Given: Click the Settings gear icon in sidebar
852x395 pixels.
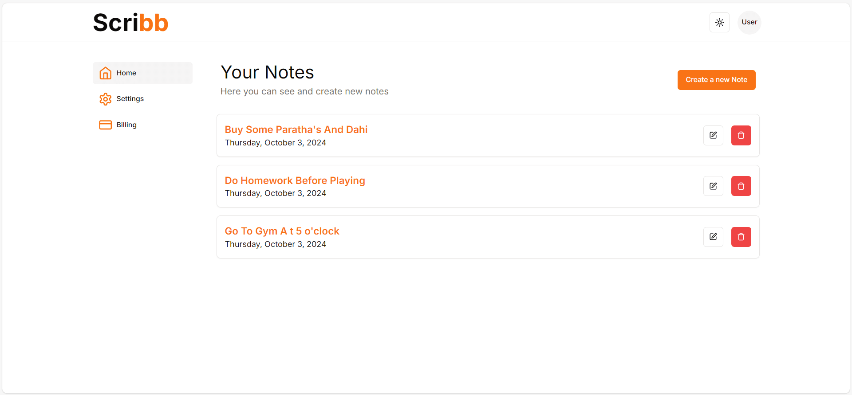Looking at the screenshot, I should tap(105, 99).
